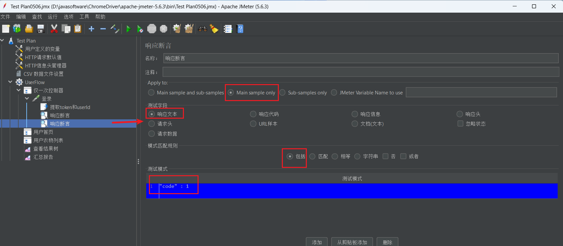Open the 编辑 menu
Viewport: 563px width, 246px height.
[x=21, y=17]
